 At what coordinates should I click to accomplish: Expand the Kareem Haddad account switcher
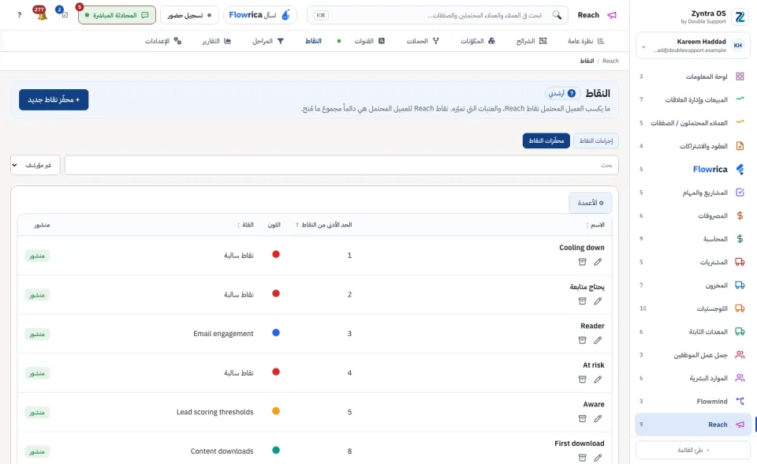[692, 46]
